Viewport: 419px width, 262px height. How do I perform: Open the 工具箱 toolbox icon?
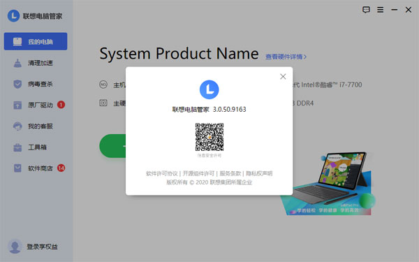point(17,147)
